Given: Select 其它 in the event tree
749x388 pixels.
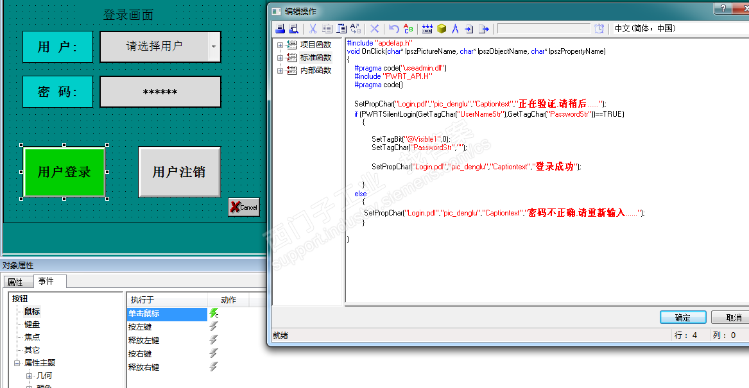Looking at the screenshot, I should [32, 350].
